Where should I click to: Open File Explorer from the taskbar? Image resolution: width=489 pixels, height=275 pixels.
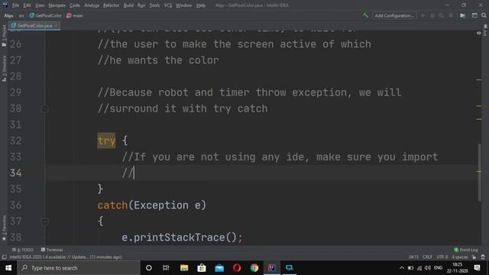pos(184,268)
